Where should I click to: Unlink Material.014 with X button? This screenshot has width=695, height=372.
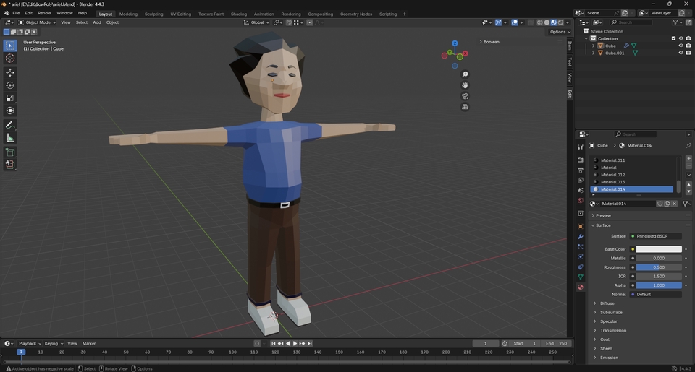pos(674,204)
